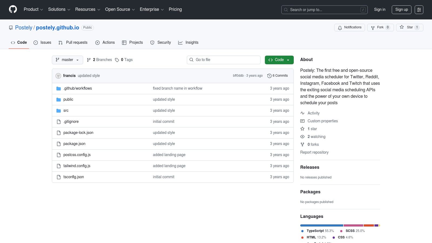Click the star icon next to 1 star
Image resolution: width=432 pixels, height=243 pixels.
pos(302,129)
